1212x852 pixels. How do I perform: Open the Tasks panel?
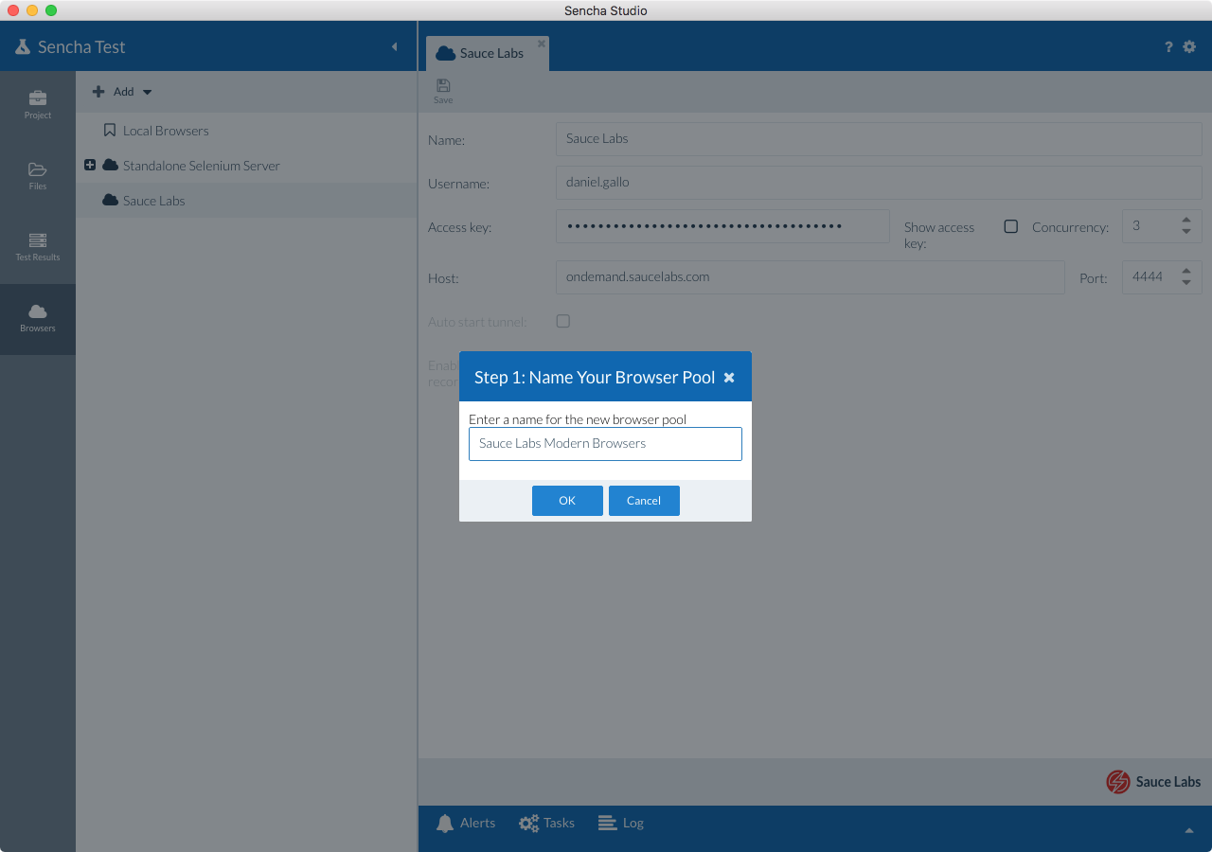(x=546, y=824)
